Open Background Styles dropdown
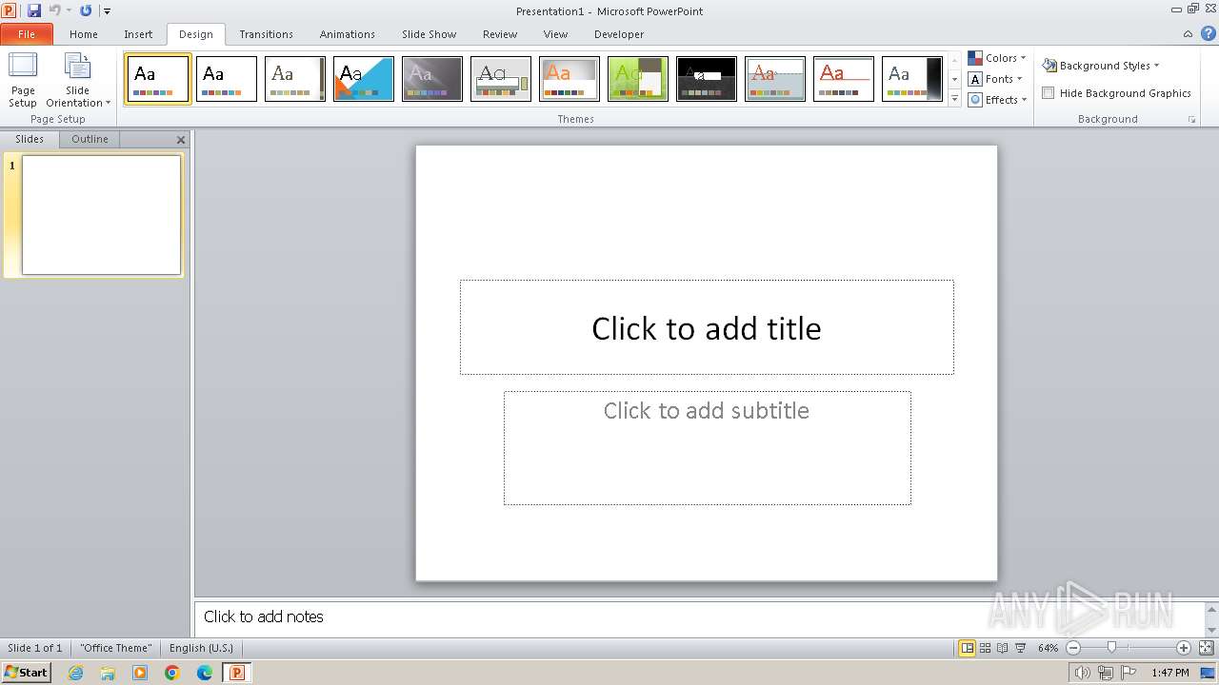The height and width of the screenshot is (685, 1219). [1101, 66]
